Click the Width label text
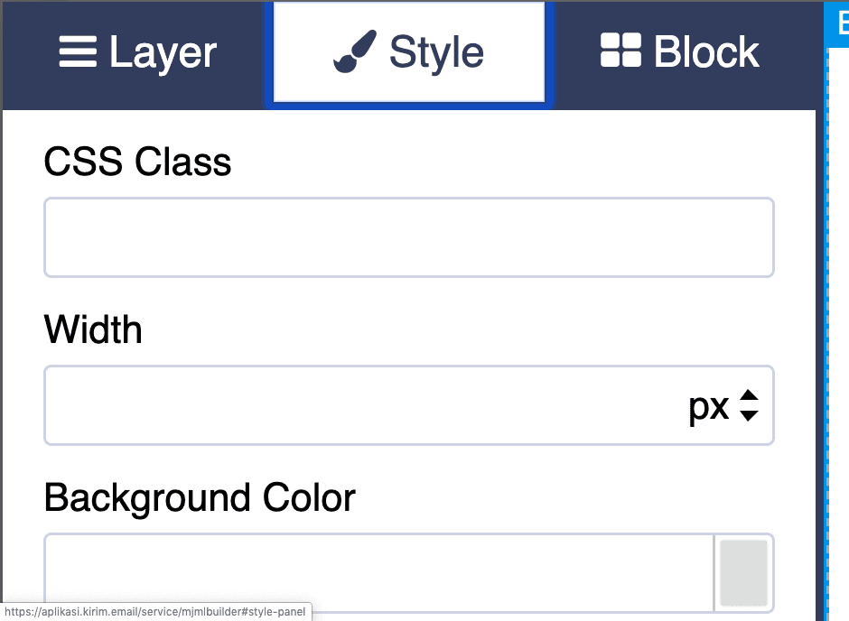The width and height of the screenshot is (849, 621). click(x=93, y=329)
